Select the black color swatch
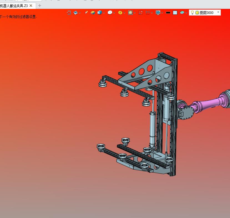Screen dimensions: 230x218 [x=168, y=13]
